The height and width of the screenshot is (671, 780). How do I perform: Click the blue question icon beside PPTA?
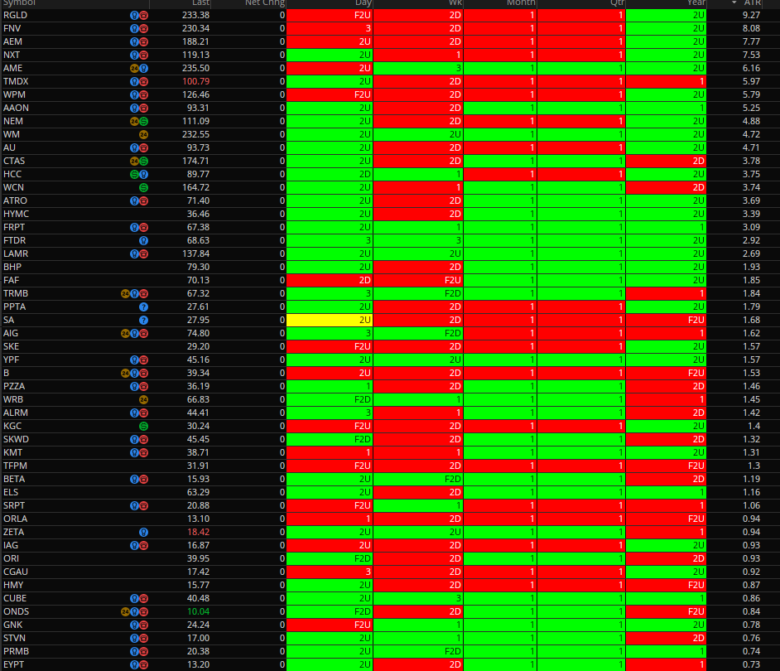coord(144,307)
